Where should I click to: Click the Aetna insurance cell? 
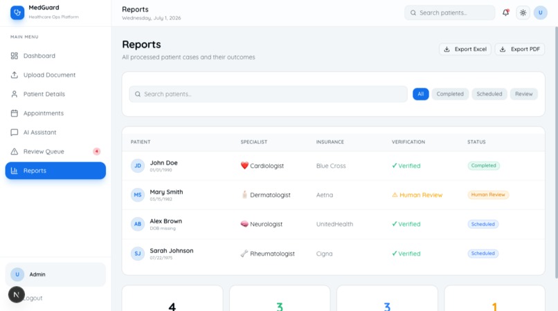(x=325, y=195)
